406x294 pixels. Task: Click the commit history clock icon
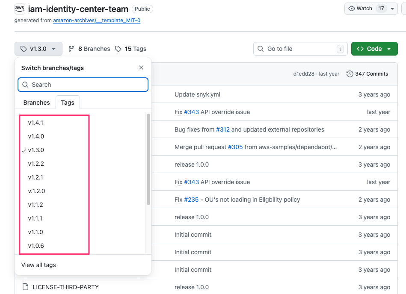(350, 74)
